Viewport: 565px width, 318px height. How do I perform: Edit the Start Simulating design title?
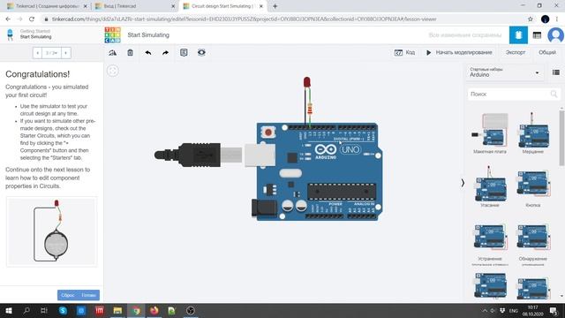148,35
